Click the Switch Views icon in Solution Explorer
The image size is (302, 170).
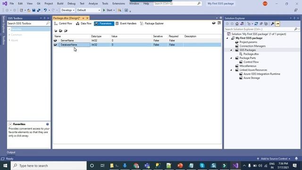(x=242, y=24)
